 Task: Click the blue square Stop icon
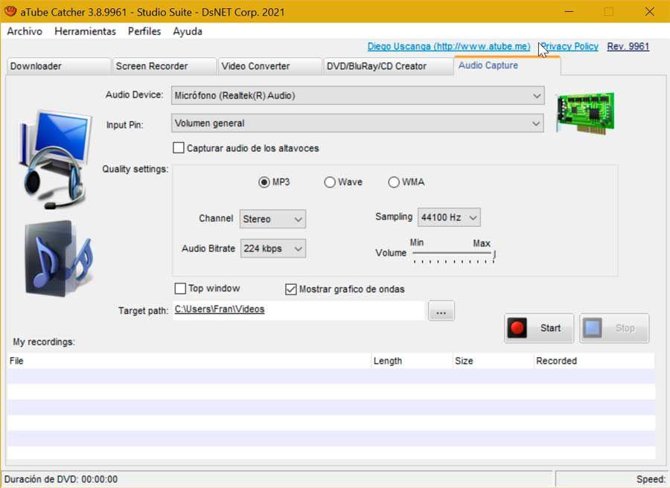(593, 328)
